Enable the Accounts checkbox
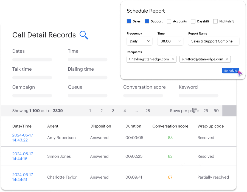This screenshot has height=192, width=247. pyautogui.click(x=169, y=21)
